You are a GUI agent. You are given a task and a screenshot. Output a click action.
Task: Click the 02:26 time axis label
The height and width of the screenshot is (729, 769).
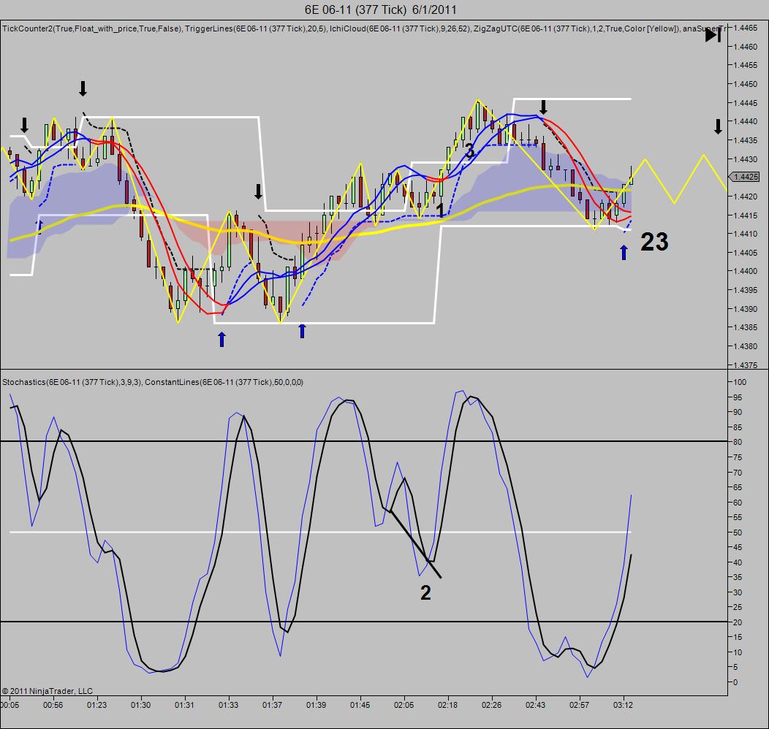pos(491,705)
